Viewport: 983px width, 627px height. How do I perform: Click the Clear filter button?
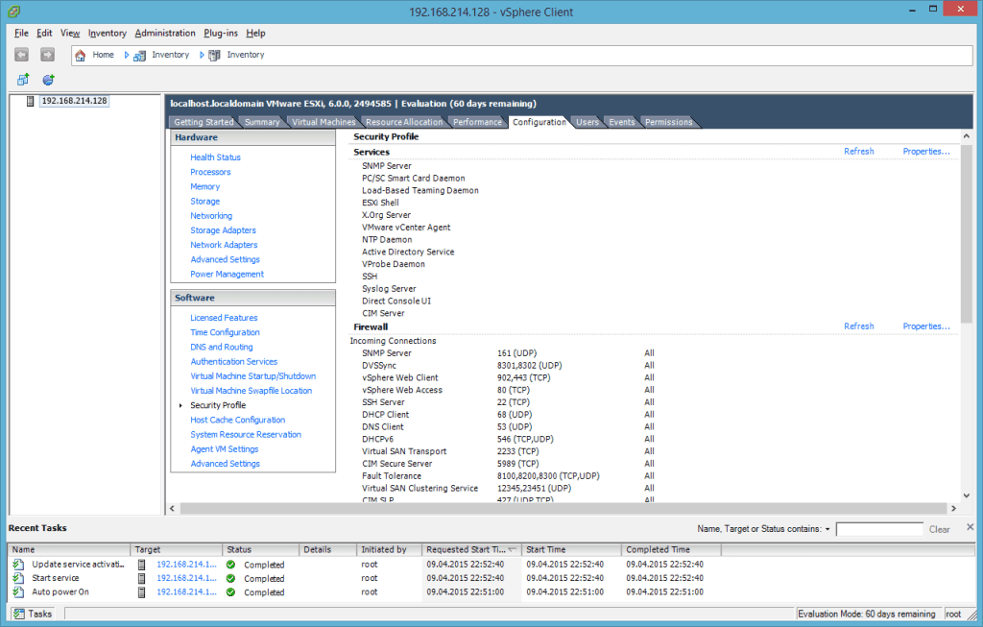pos(939,529)
